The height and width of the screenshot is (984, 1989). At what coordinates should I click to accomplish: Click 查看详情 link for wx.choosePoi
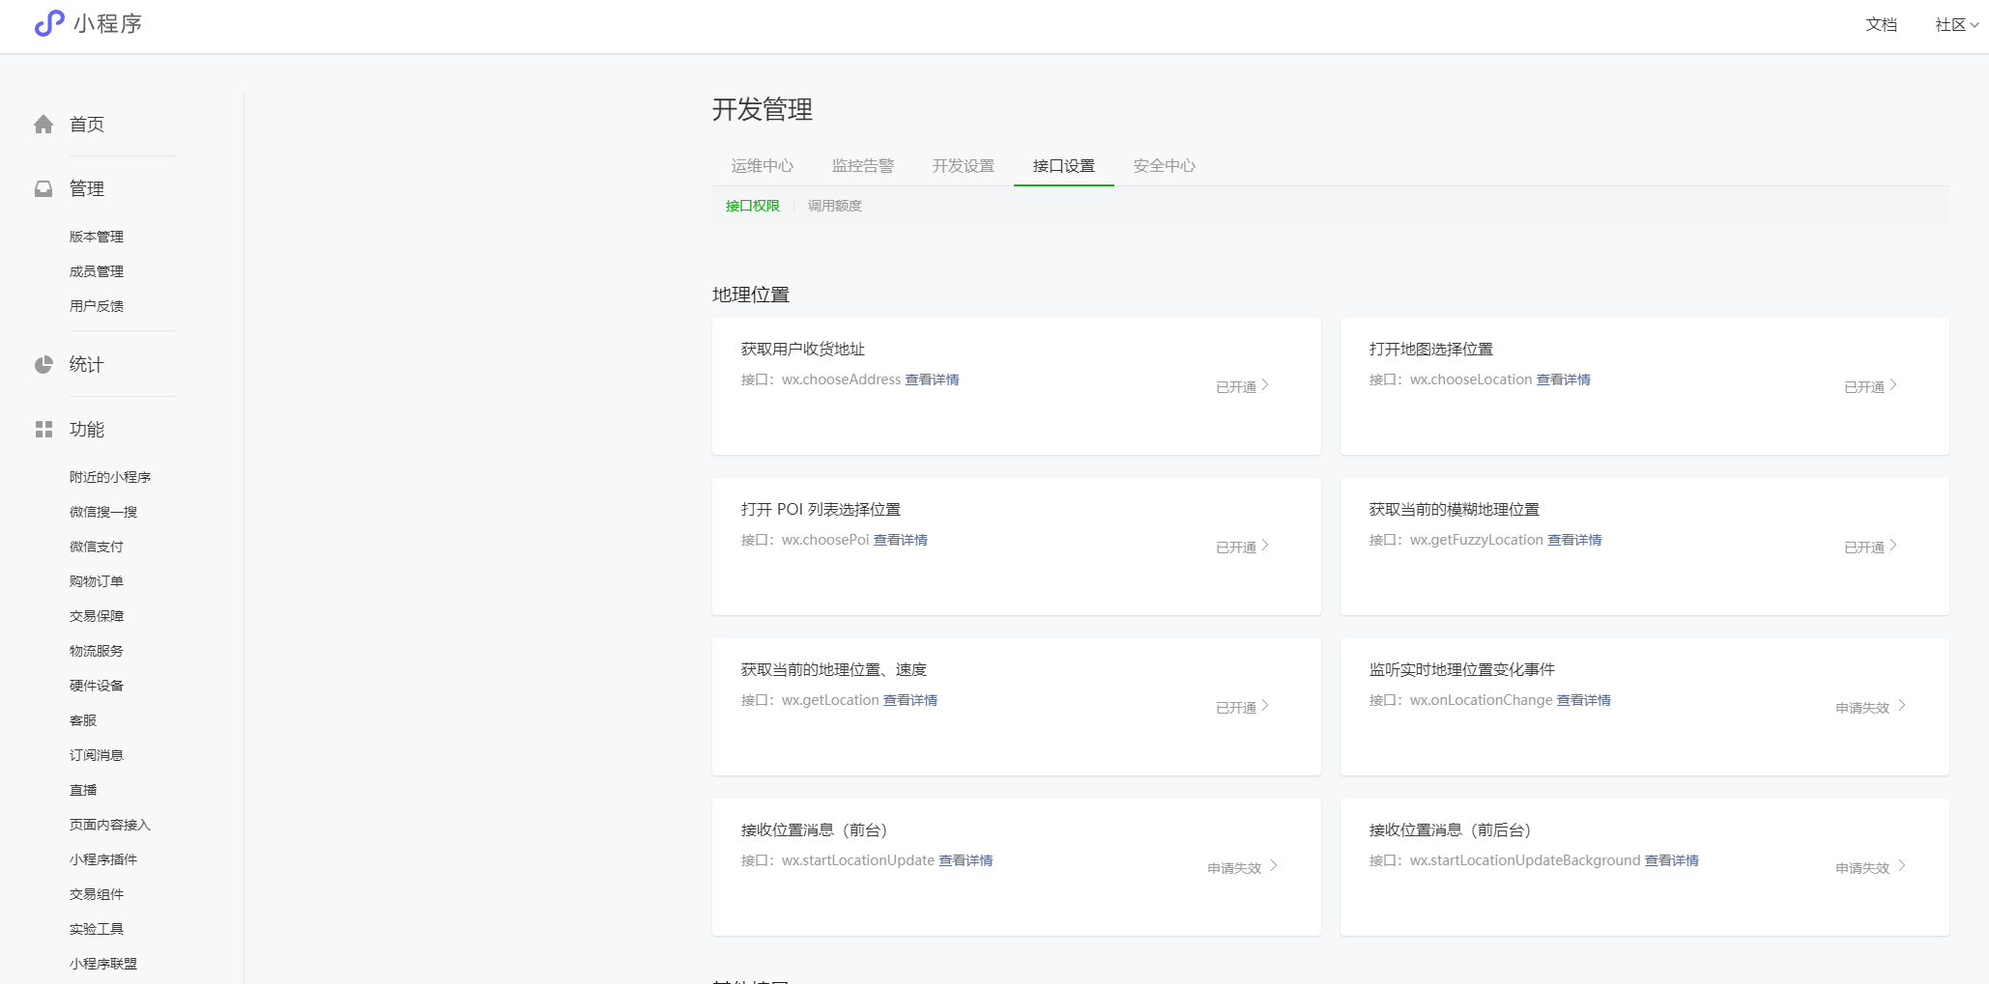[x=900, y=540]
